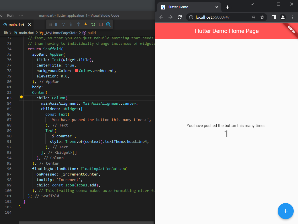Trigger Flutter Hot Reload lightning icon
Viewport: 298px width, 224px height.
[x=86, y=24]
